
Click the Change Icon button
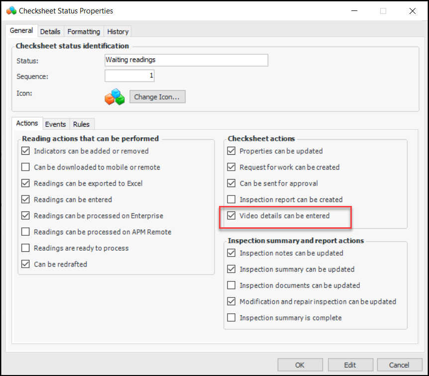(157, 97)
